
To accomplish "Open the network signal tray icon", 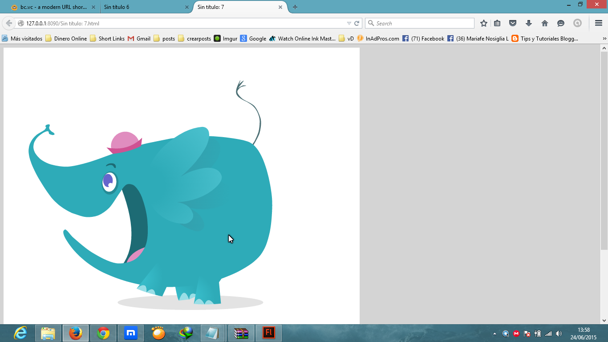I will click(x=548, y=334).
